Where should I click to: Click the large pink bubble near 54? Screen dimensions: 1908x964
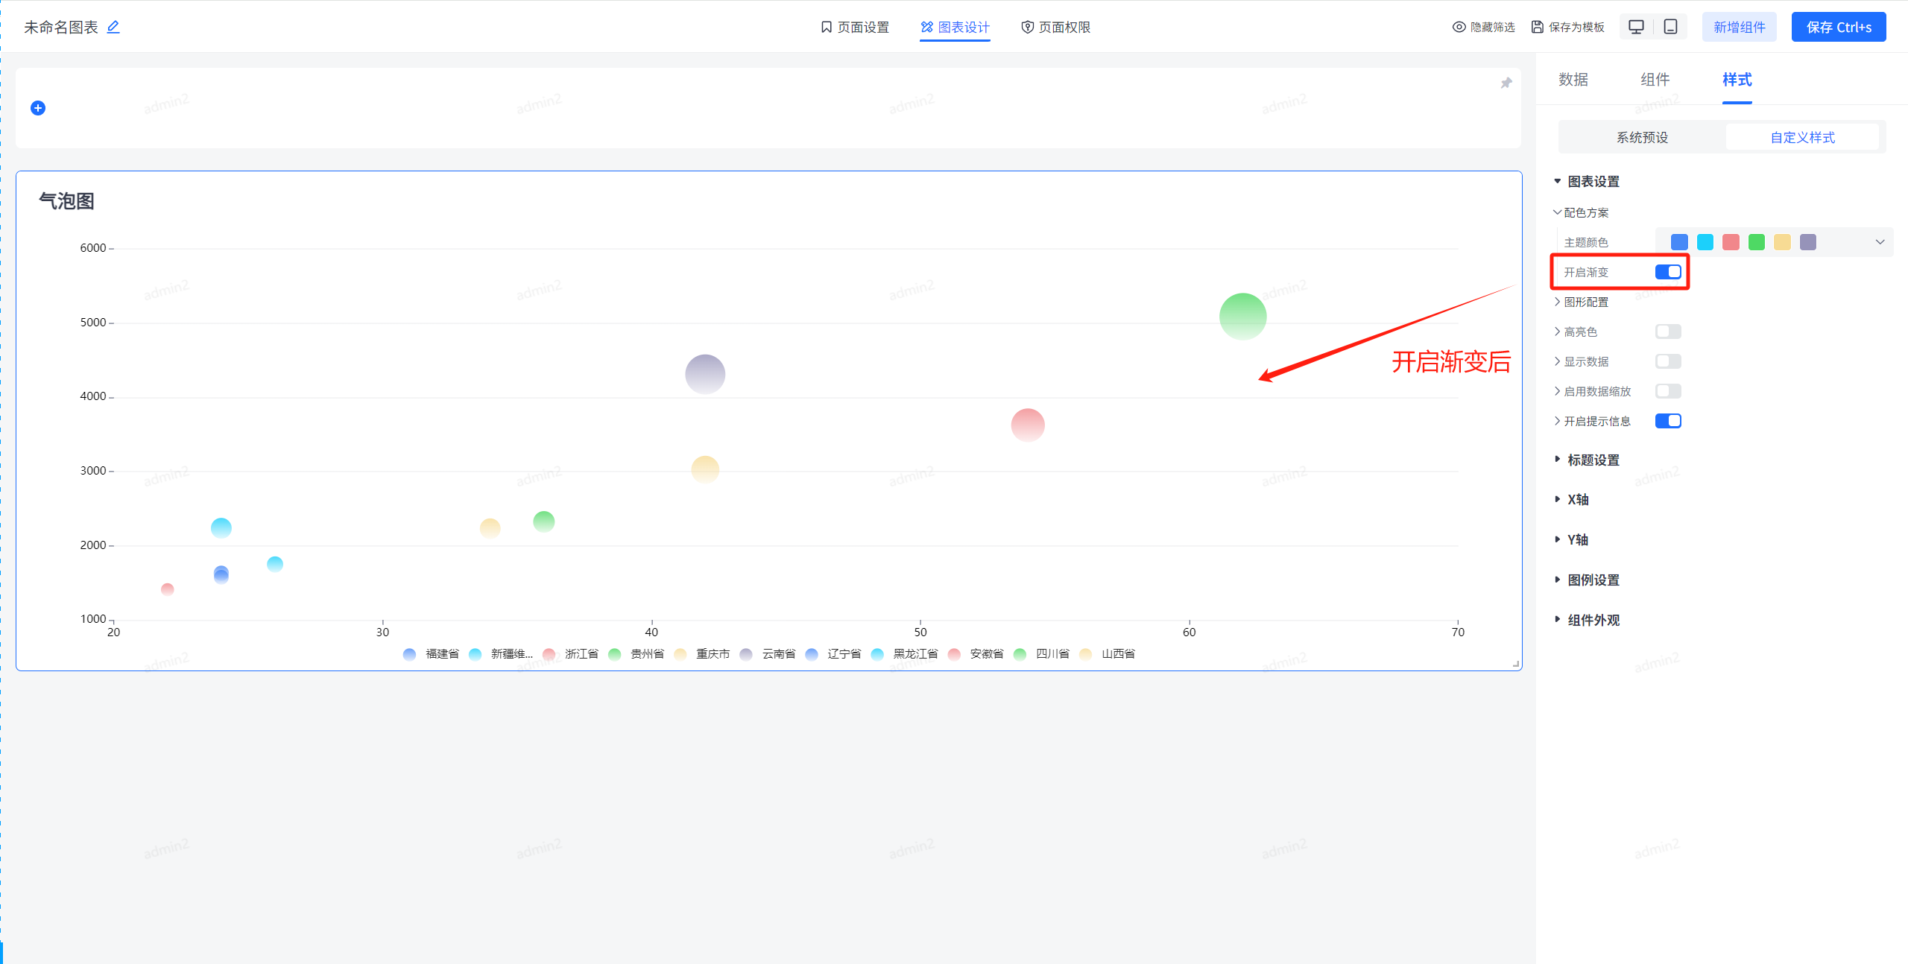pos(1028,425)
